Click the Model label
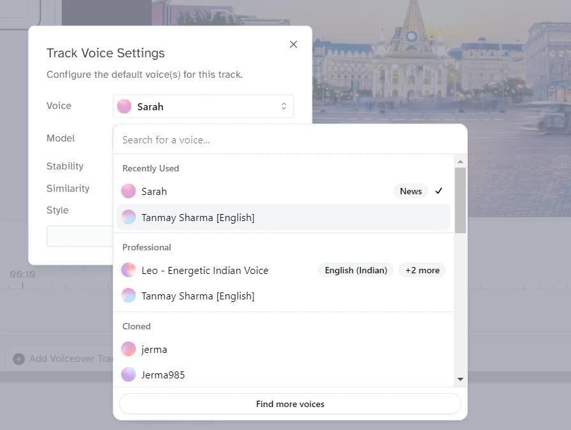This screenshot has height=430, width=571. point(61,138)
